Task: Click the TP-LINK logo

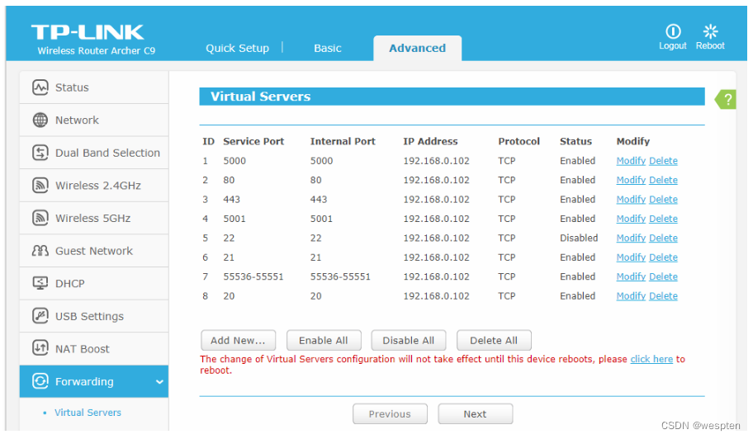Action: click(x=88, y=32)
